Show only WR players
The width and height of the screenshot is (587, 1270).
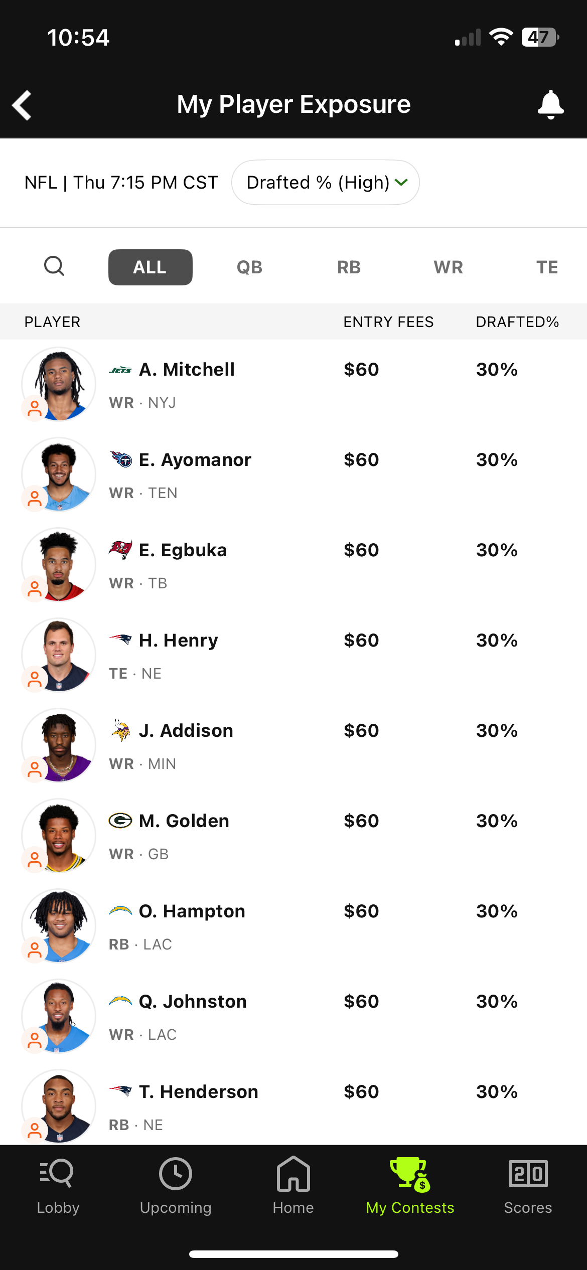448,267
